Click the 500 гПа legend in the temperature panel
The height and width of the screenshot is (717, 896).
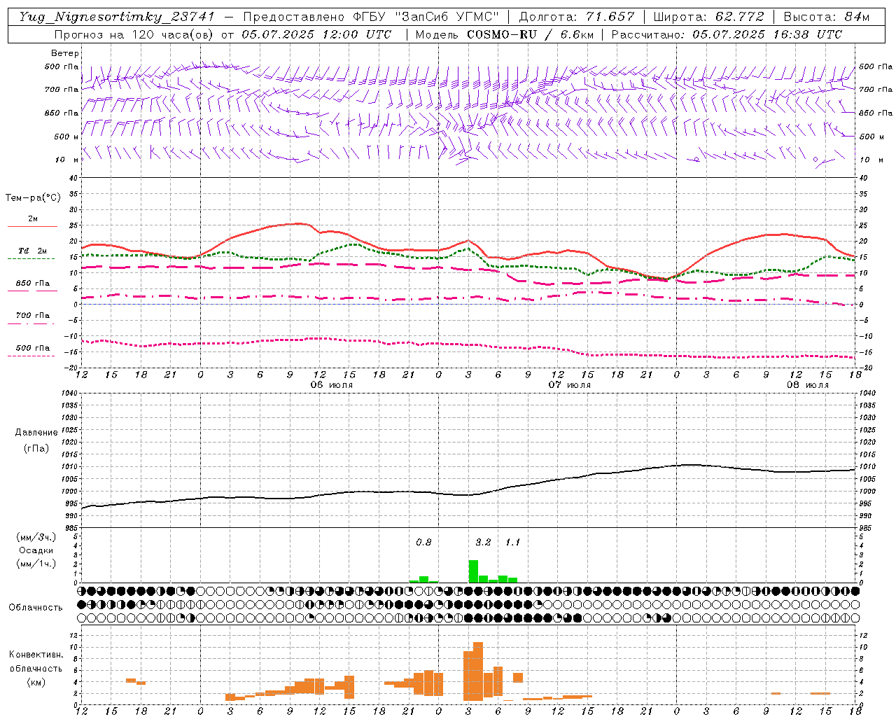pos(32,350)
